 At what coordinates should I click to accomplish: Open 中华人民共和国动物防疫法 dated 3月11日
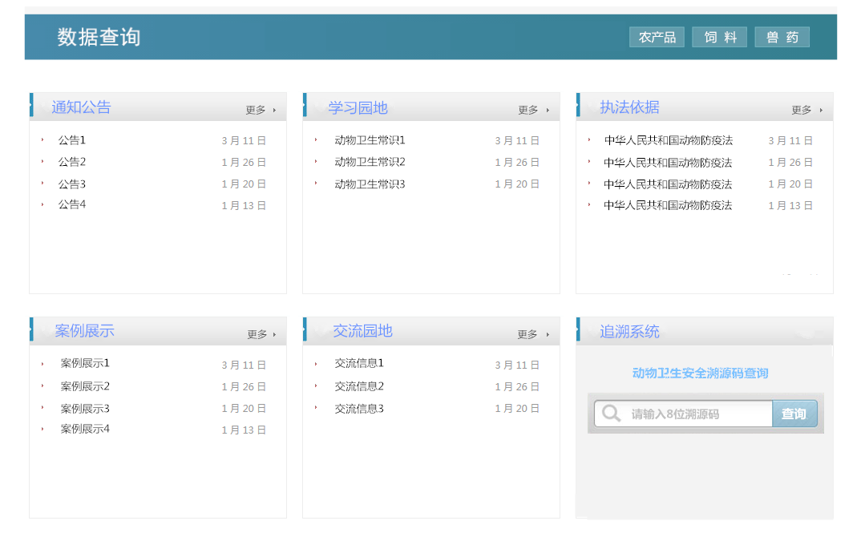pyautogui.click(x=668, y=140)
